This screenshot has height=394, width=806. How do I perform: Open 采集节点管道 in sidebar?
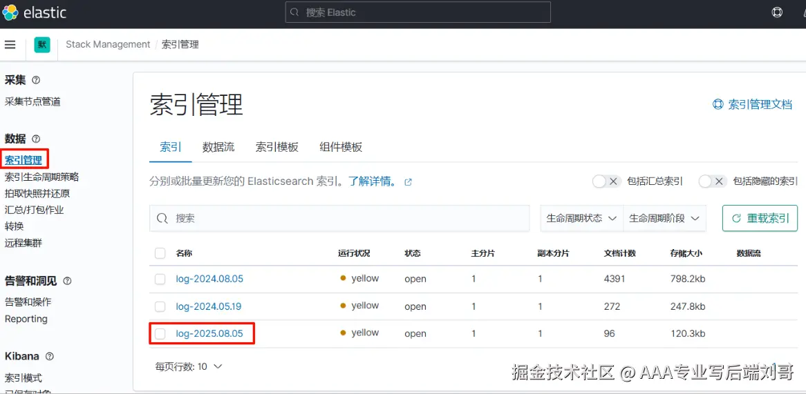[32, 101]
